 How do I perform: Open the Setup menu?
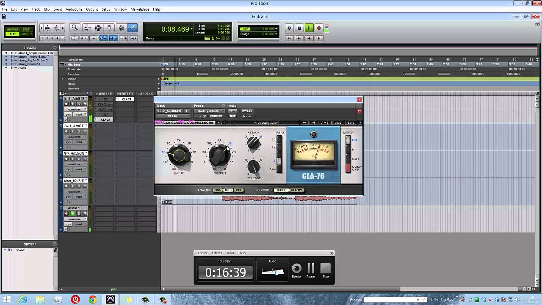106,9
